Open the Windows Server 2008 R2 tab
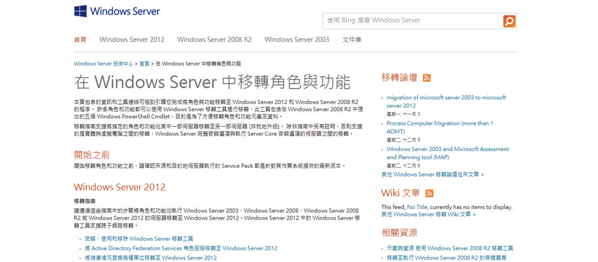The width and height of the screenshot is (598, 262). tap(214, 39)
